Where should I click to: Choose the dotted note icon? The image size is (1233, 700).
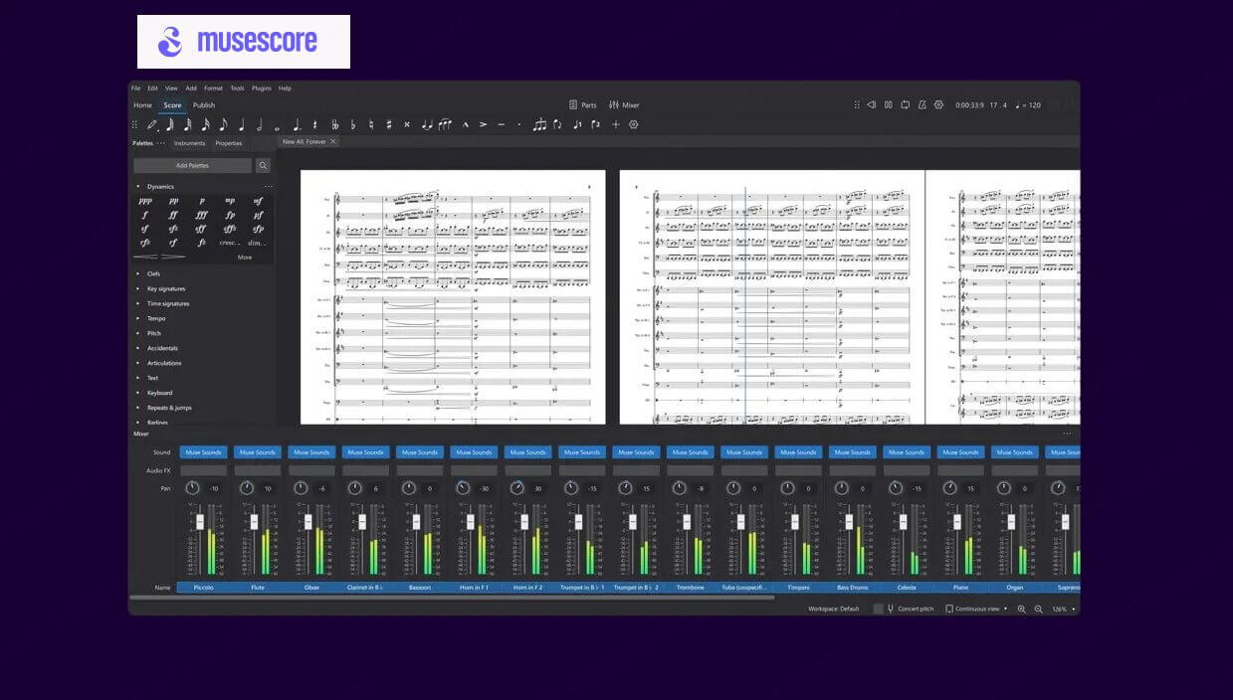pos(297,124)
